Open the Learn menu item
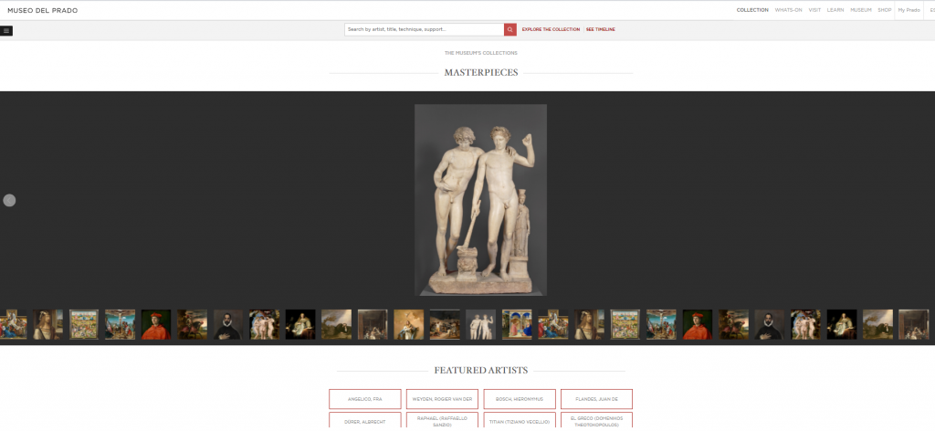Screen dimensions: 935x431 pyautogui.click(x=835, y=10)
